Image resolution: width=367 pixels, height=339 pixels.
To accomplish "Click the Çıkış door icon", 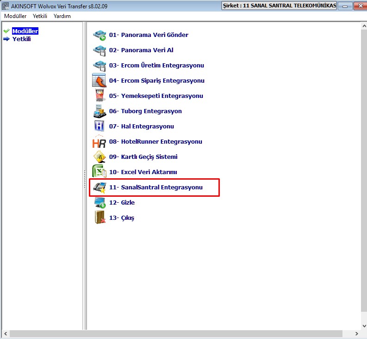I will [x=100, y=217].
